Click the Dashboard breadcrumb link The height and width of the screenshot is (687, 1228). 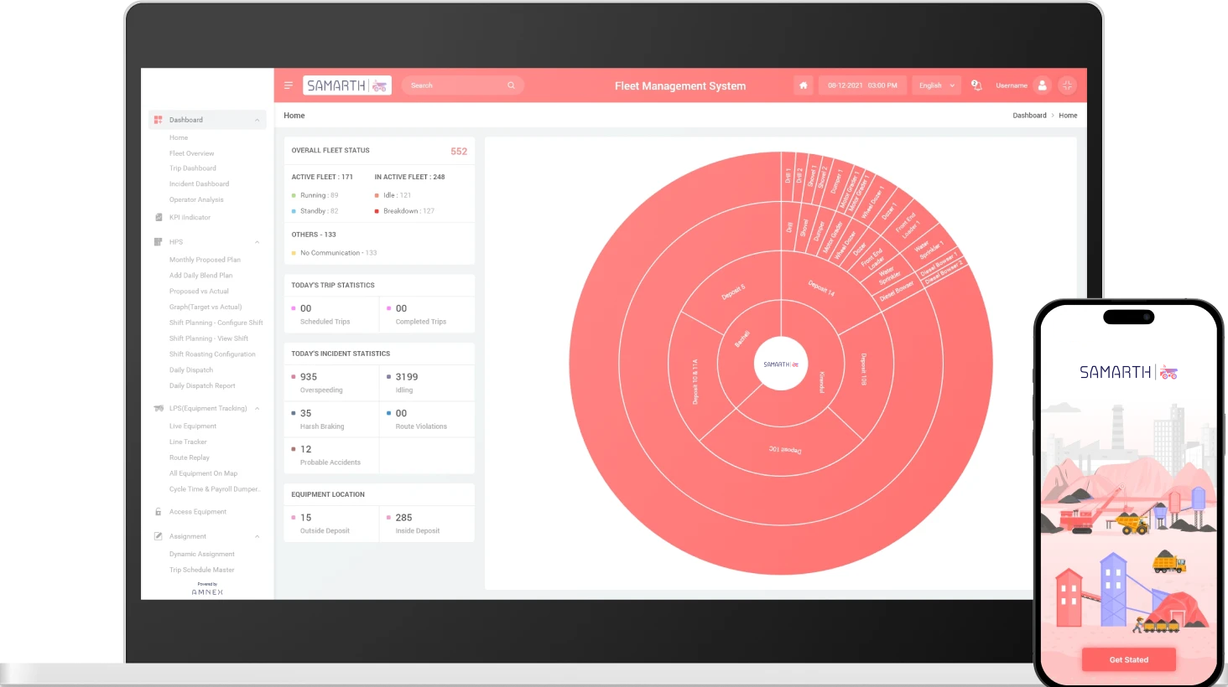pos(1029,116)
